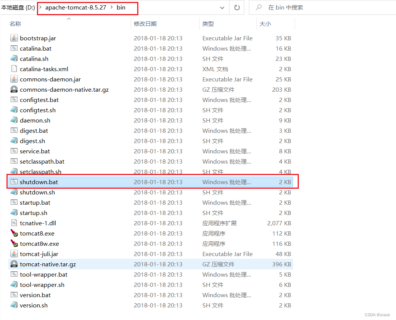Select the version.sh file name

click(34, 306)
